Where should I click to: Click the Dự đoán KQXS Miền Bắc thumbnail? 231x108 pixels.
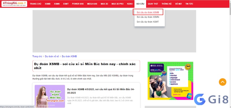point(50,96)
